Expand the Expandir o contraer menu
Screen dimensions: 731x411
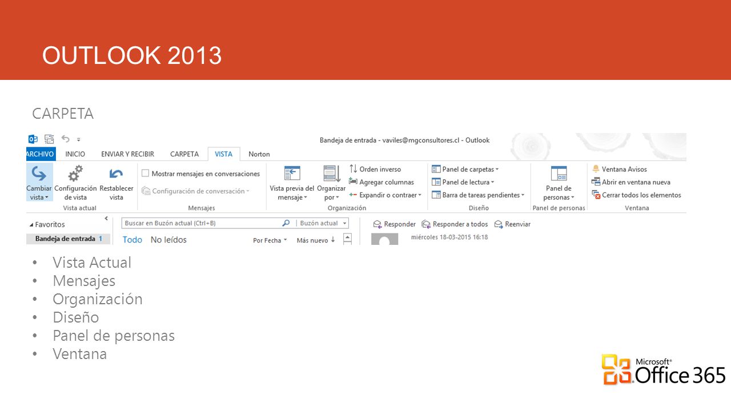tap(385, 195)
